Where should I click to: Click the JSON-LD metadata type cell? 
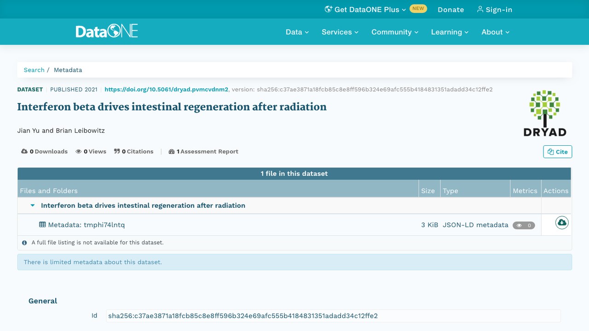coord(475,225)
